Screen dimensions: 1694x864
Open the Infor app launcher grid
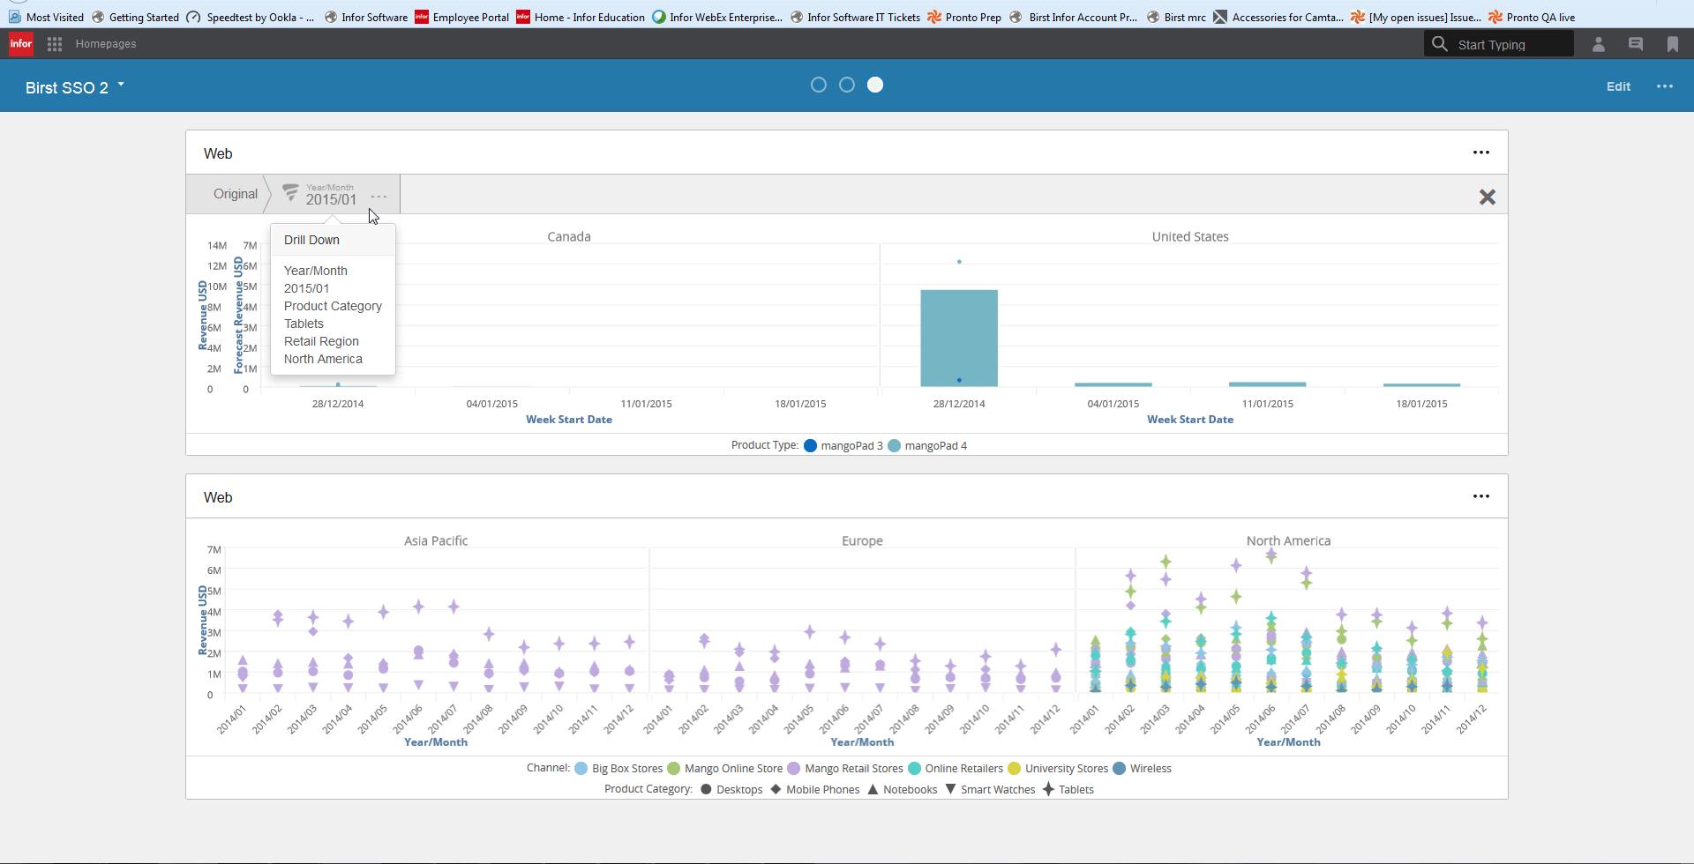click(54, 44)
